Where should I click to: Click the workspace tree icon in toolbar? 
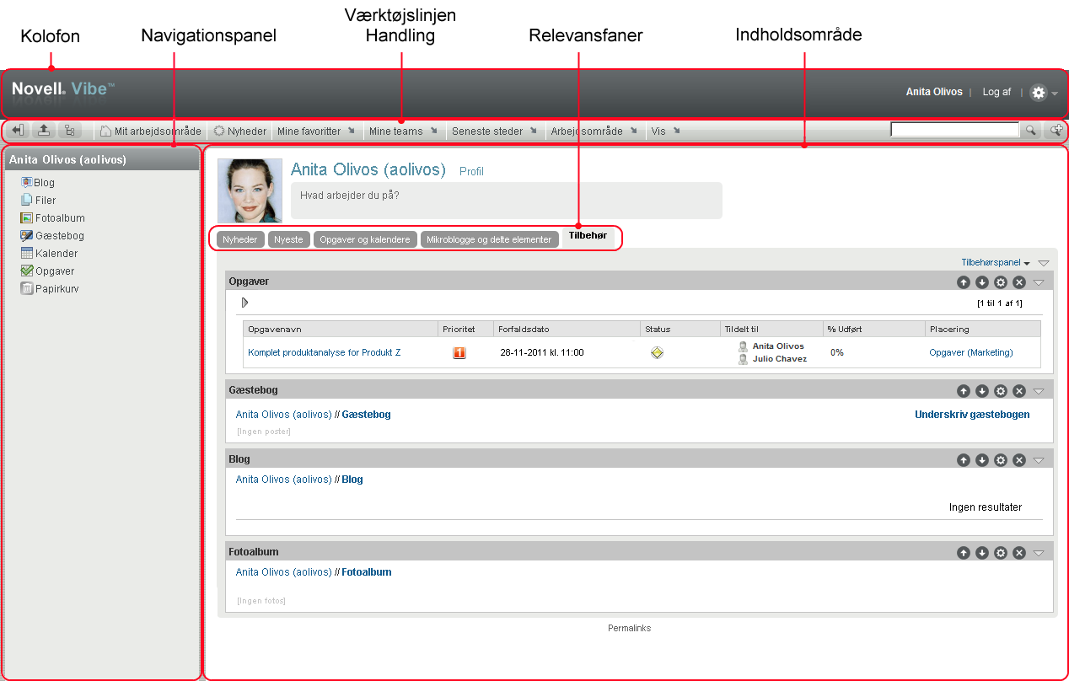tap(69, 131)
